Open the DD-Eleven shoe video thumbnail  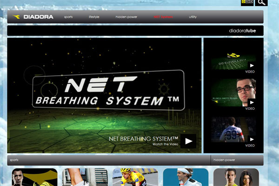point(233,61)
